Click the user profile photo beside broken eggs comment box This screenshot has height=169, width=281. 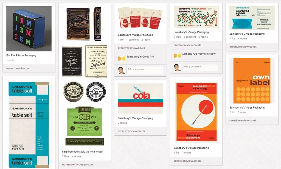click(x=122, y=70)
